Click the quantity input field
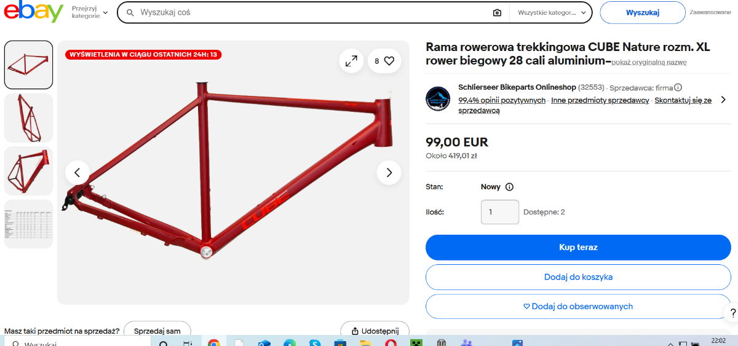Viewport: 738px width, 346px height. [x=500, y=212]
